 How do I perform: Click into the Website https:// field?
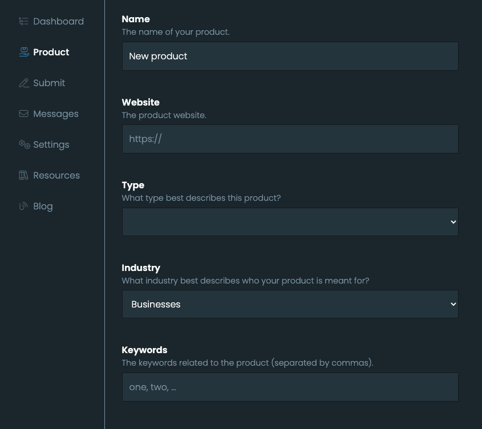point(290,139)
